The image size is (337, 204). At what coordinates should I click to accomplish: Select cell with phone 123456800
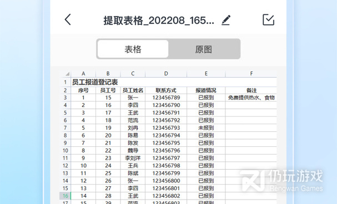(x=166, y=181)
